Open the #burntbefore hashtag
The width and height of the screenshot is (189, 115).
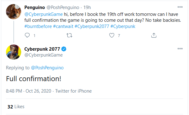tap(38, 26)
